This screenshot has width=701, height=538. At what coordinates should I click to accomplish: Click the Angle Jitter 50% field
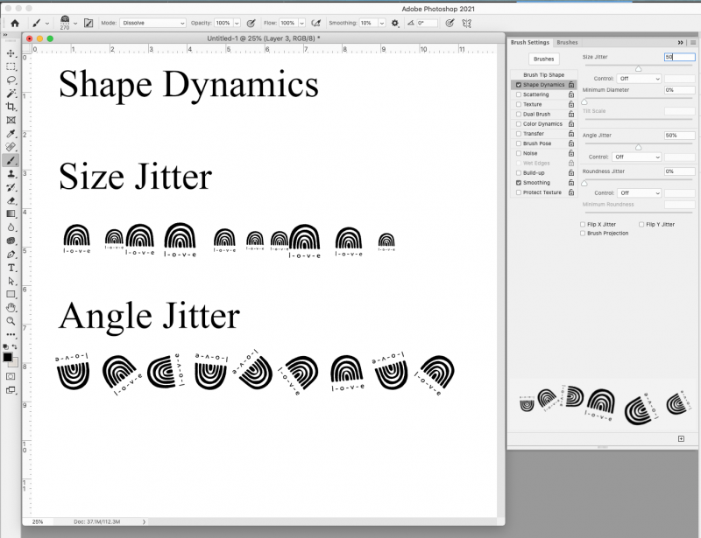coord(680,136)
